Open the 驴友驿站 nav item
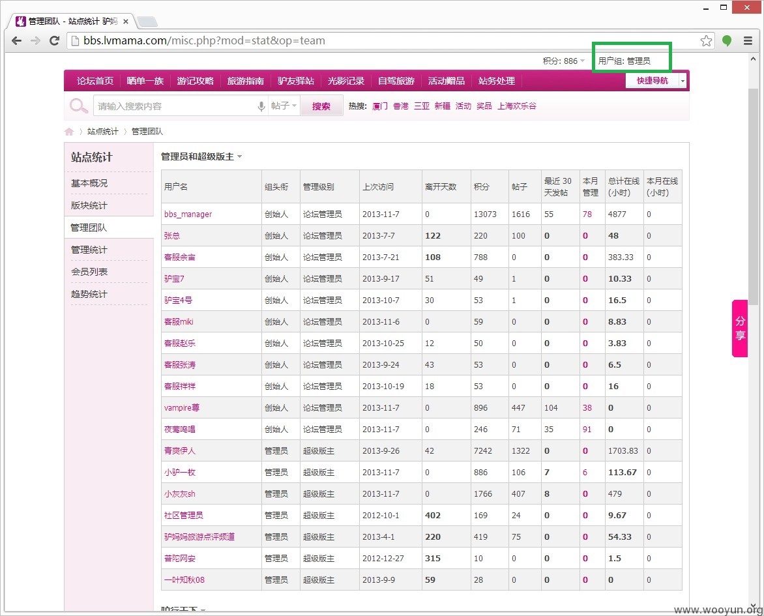 (x=296, y=81)
